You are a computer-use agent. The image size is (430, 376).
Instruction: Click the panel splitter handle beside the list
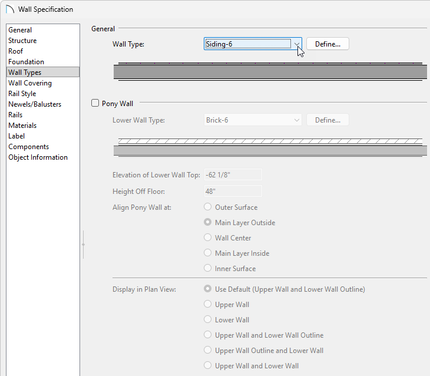pyautogui.click(x=84, y=244)
